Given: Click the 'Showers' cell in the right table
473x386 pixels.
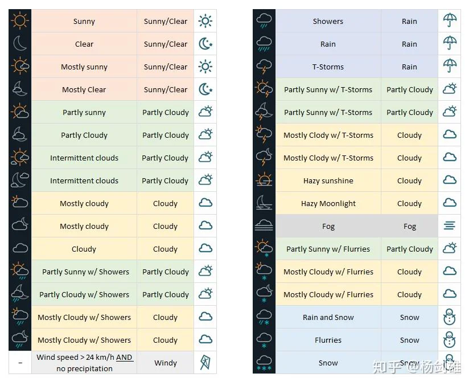Looking at the screenshot, I should coord(328,21).
